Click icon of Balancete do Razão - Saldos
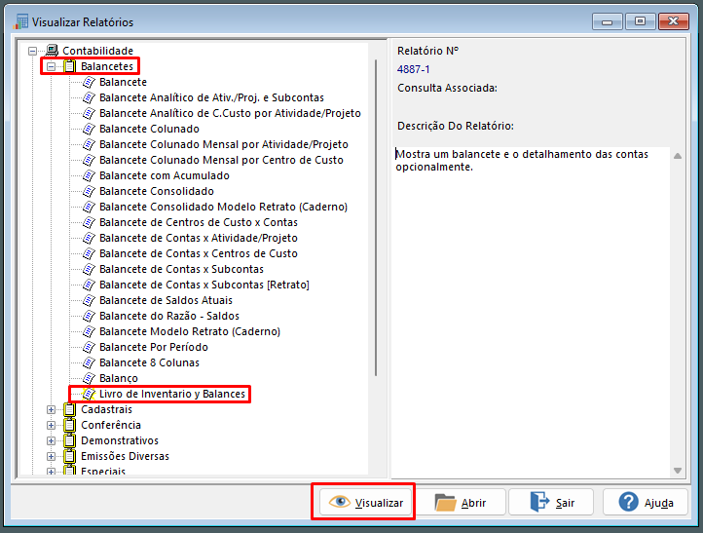The image size is (703, 533). pos(90,316)
